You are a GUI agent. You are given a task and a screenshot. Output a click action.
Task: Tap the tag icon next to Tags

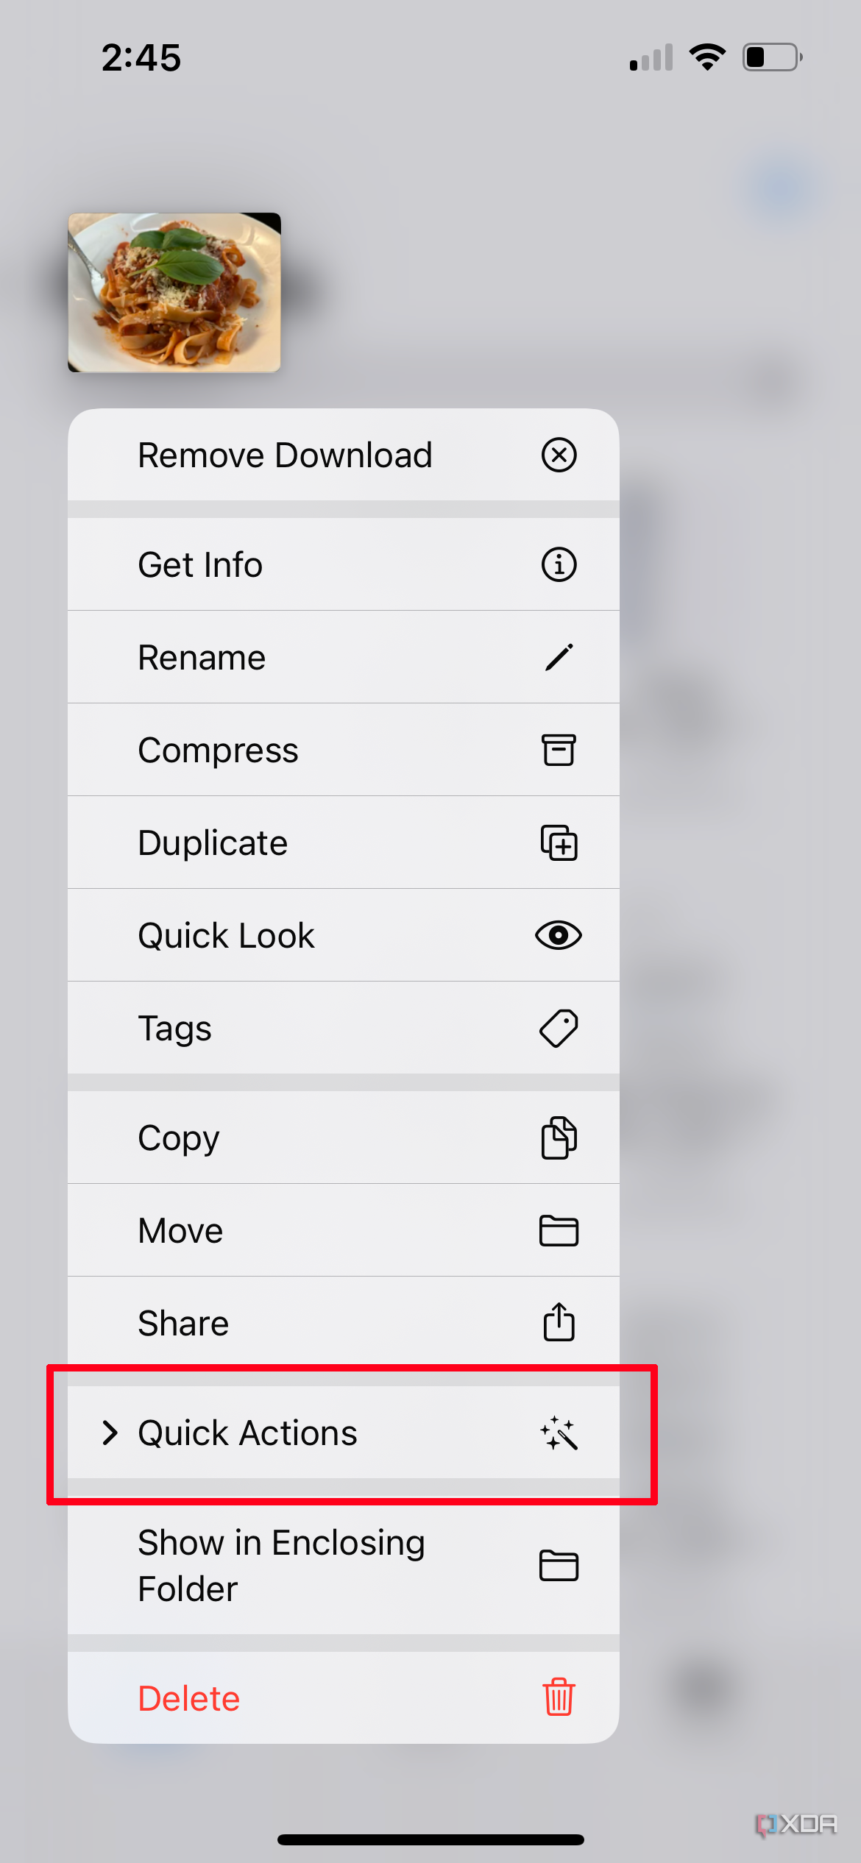(558, 1028)
